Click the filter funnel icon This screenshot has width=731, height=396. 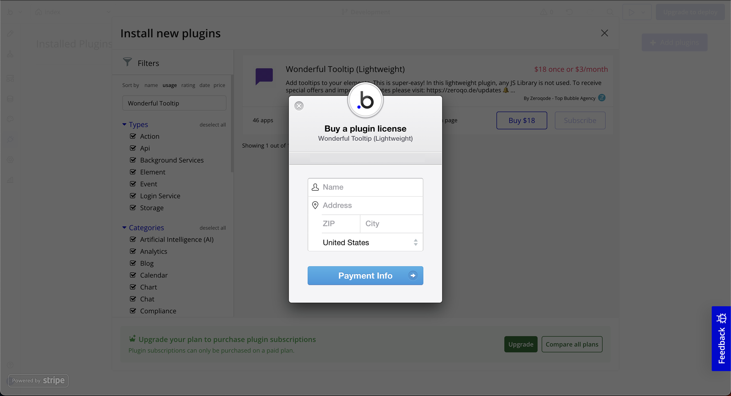coord(127,62)
